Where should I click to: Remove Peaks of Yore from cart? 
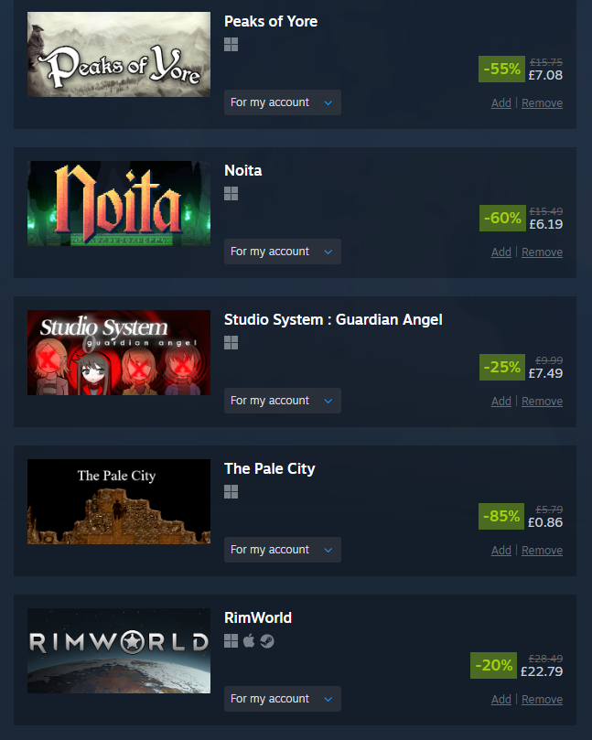point(542,102)
